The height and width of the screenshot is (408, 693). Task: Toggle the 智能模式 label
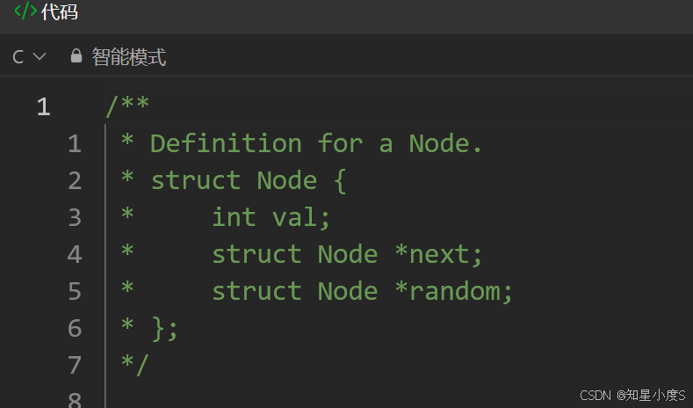128,57
